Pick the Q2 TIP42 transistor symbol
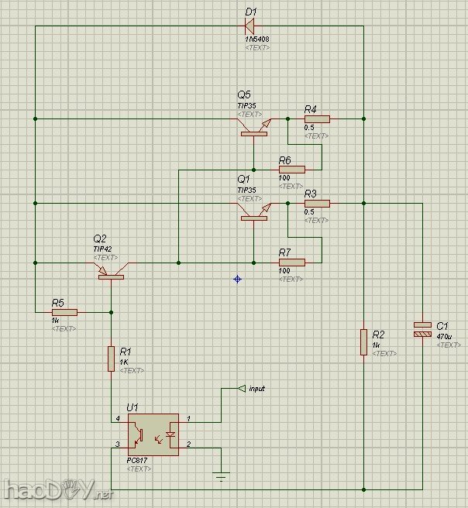Screen dimensions: 468x508 tap(112, 269)
